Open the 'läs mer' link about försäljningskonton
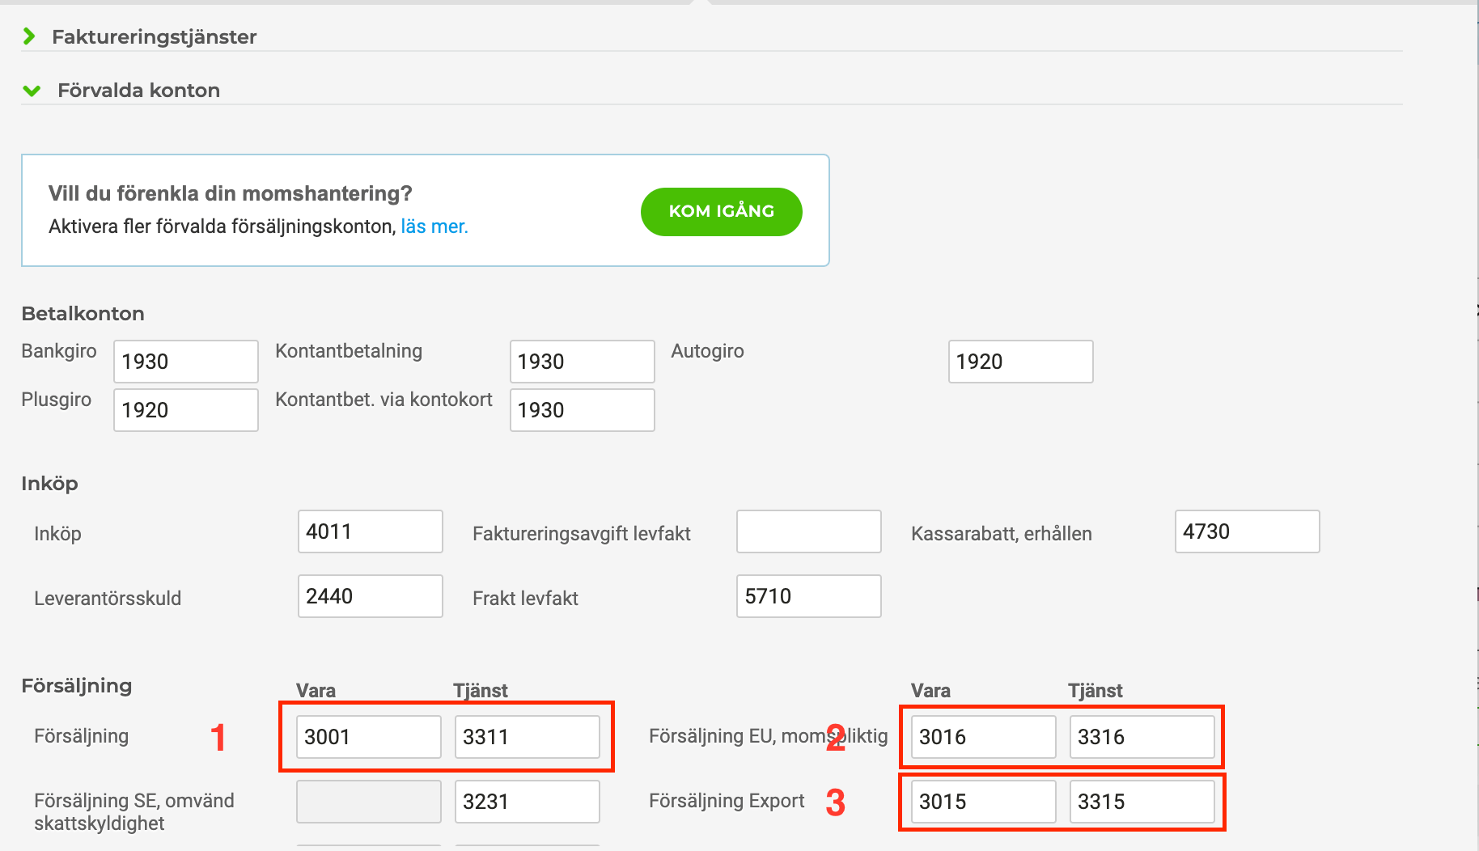Image resolution: width=1479 pixels, height=851 pixels. pos(433,227)
